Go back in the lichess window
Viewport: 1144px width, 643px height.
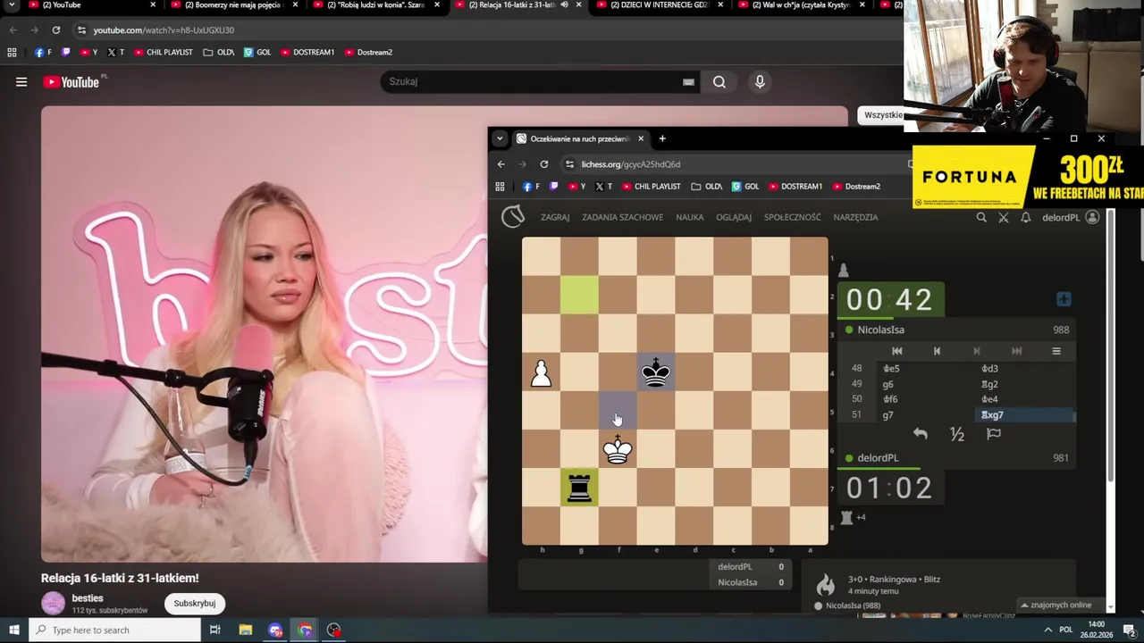pos(500,164)
